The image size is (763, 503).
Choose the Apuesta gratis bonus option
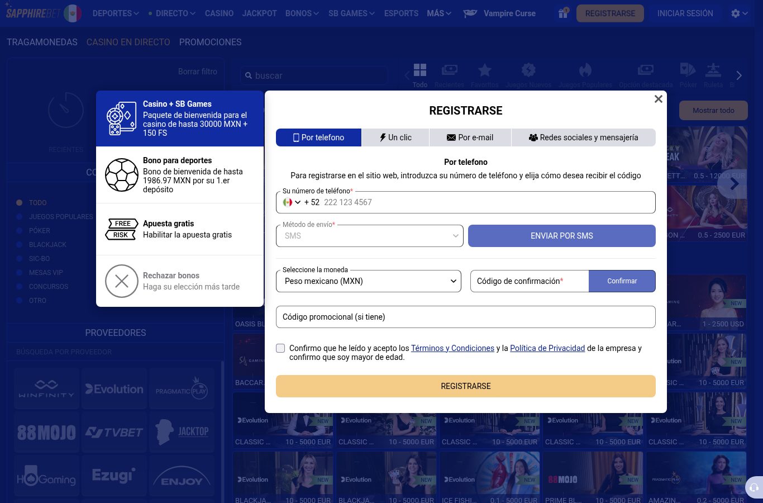(x=180, y=229)
